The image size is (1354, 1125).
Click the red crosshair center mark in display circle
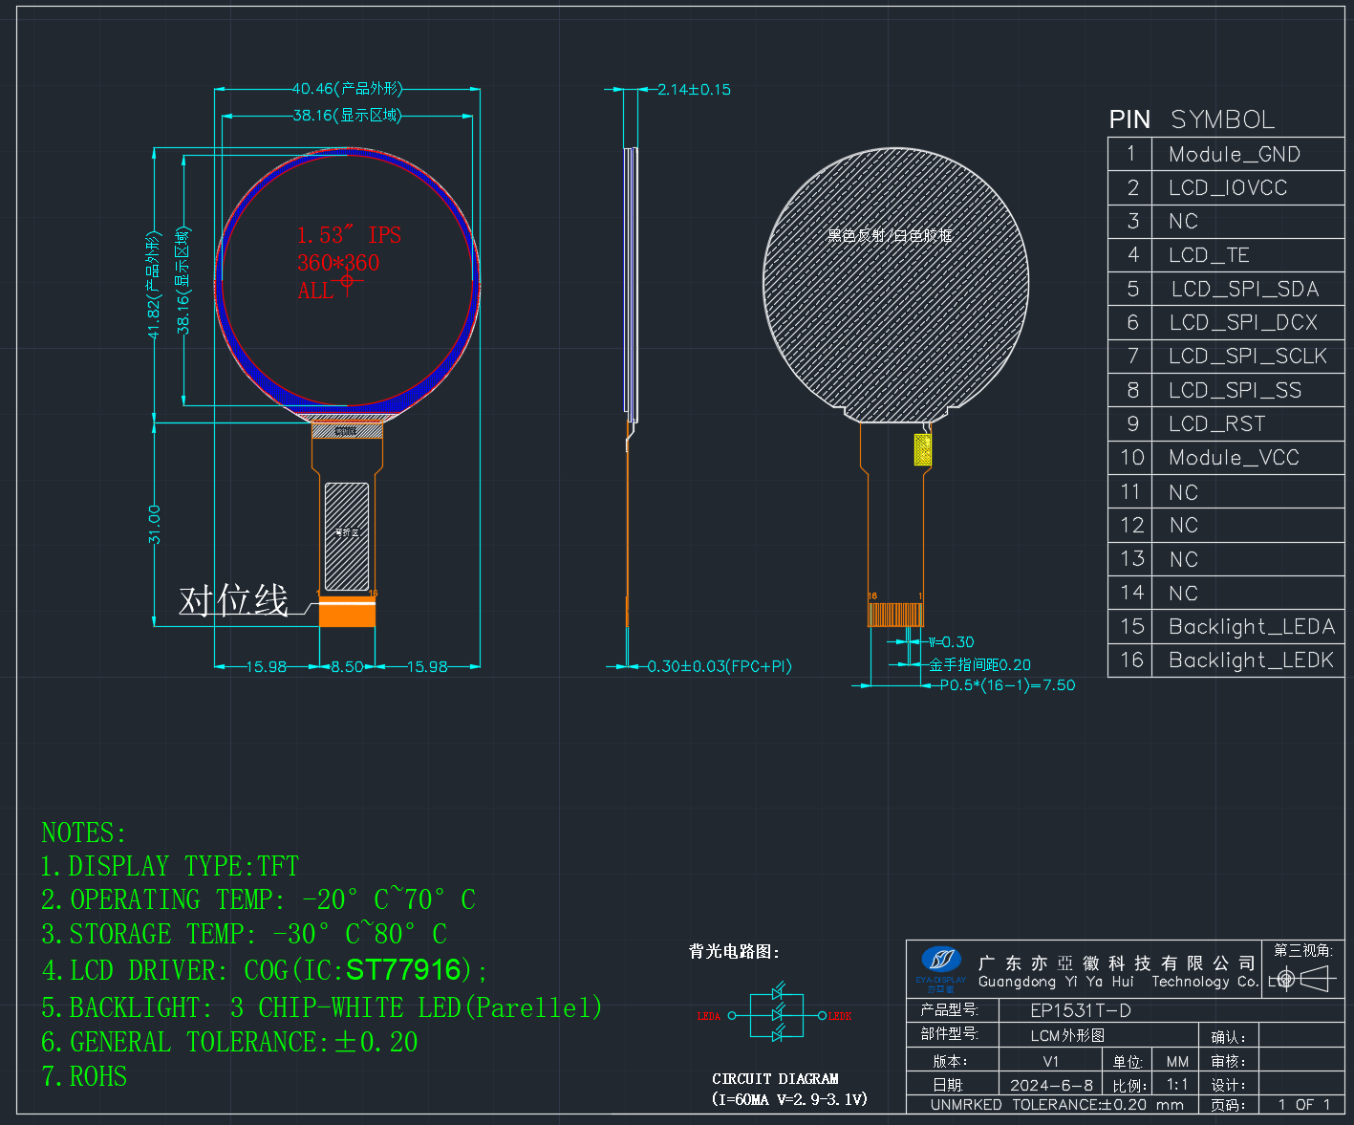point(347,281)
